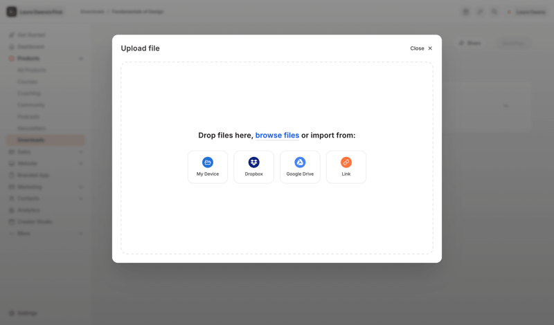Import file from a Link
This screenshot has width=554, height=325.
pos(346,167)
